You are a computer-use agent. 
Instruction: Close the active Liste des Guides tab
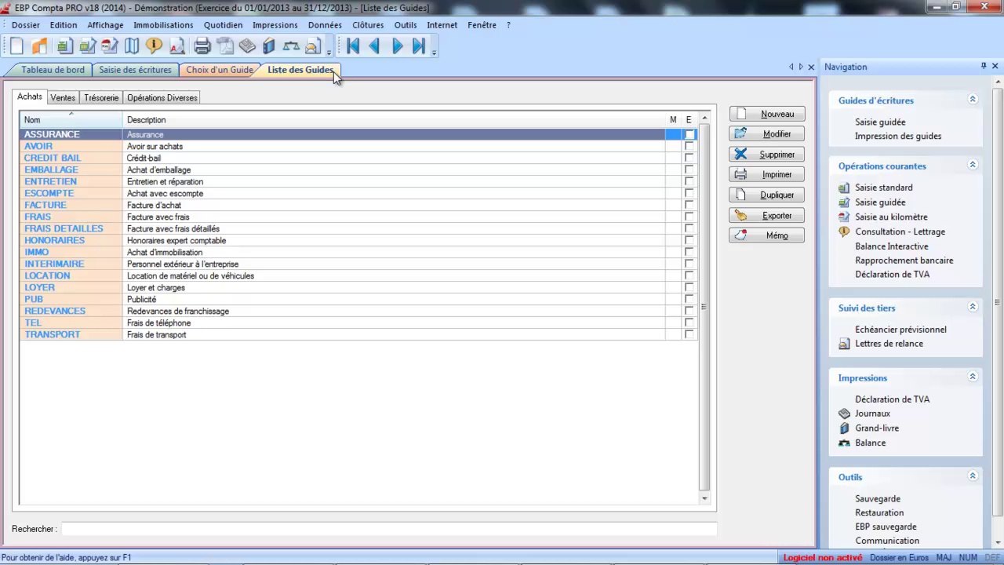(811, 67)
